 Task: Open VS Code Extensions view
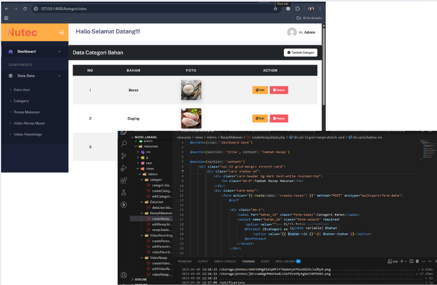point(124,181)
